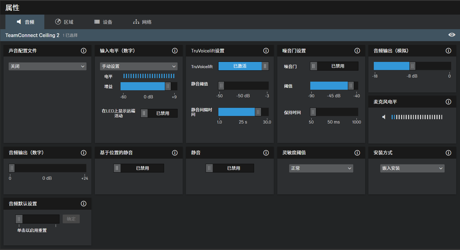
Task: Show info for 灵敏度阈值 panel
Action: [x=357, y=153]
